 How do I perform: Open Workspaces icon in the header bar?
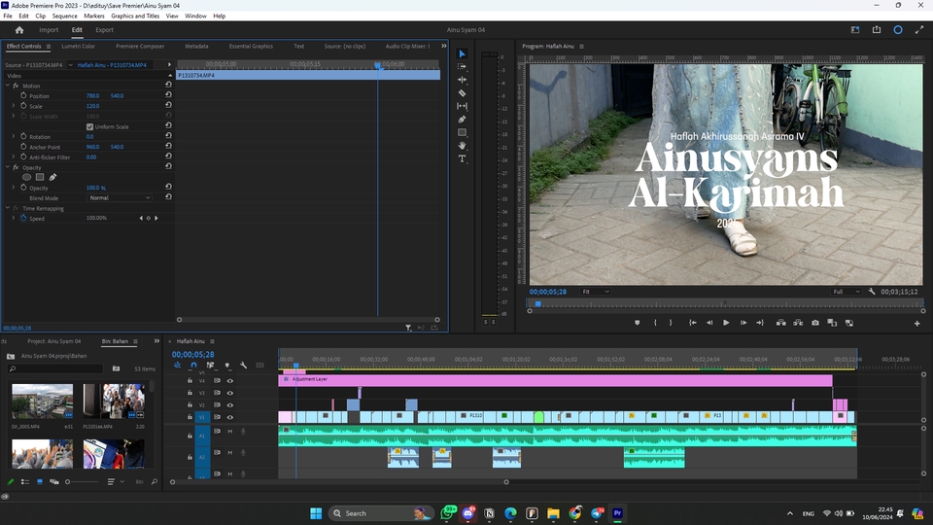click(x=855, y=30)
